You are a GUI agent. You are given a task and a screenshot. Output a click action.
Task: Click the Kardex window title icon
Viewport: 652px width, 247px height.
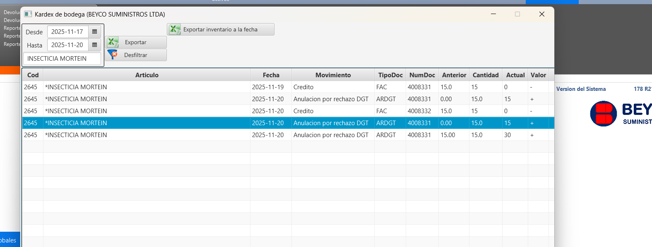coord(28,14)
